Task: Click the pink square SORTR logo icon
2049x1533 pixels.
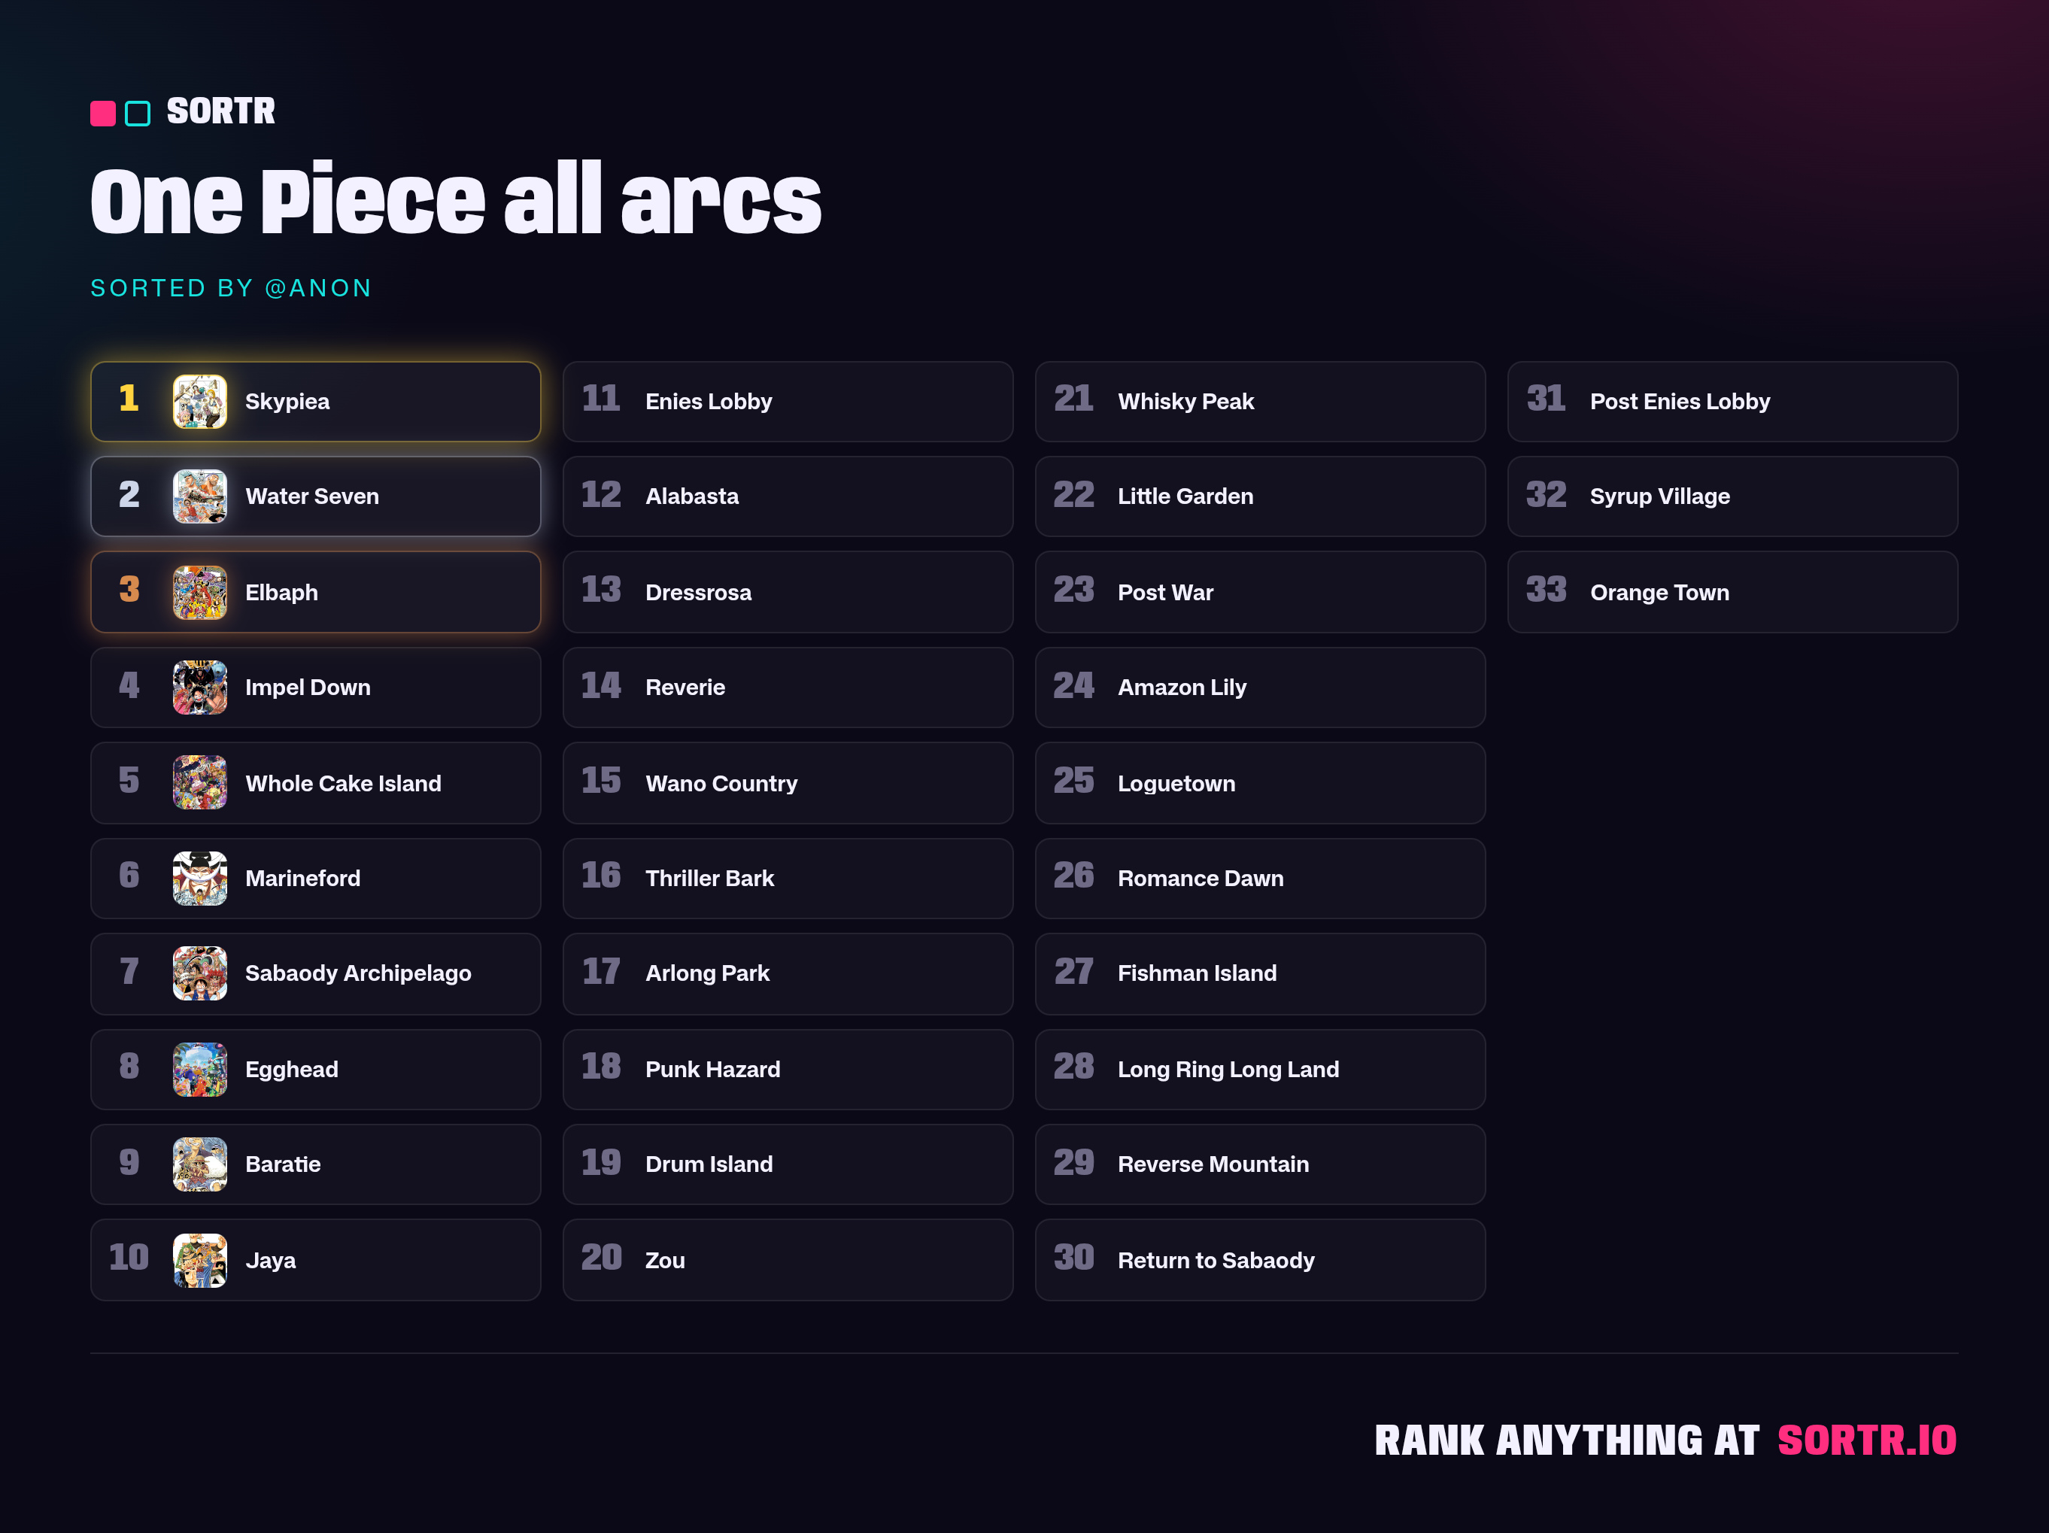Action: click(103, 113)
